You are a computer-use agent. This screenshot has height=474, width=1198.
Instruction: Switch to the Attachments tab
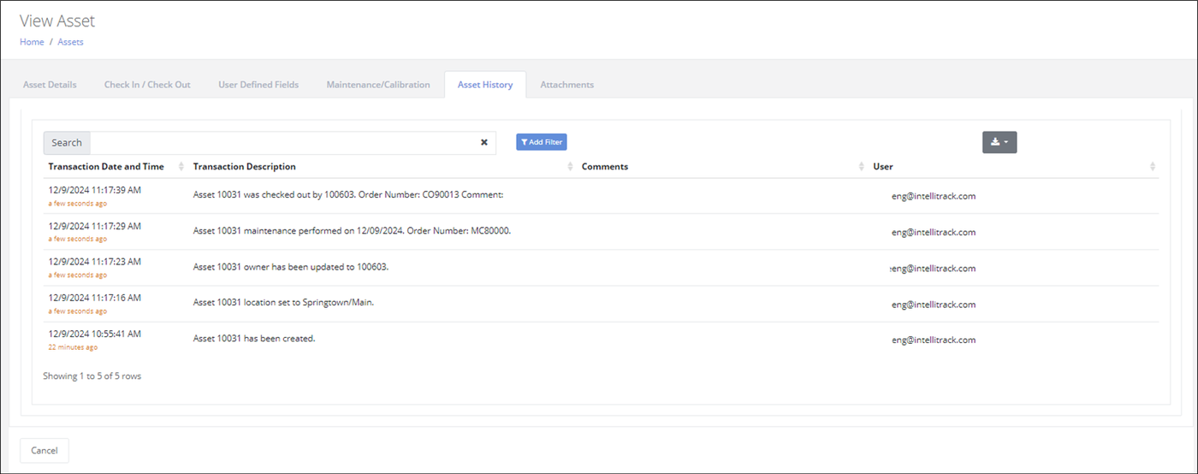566,85
